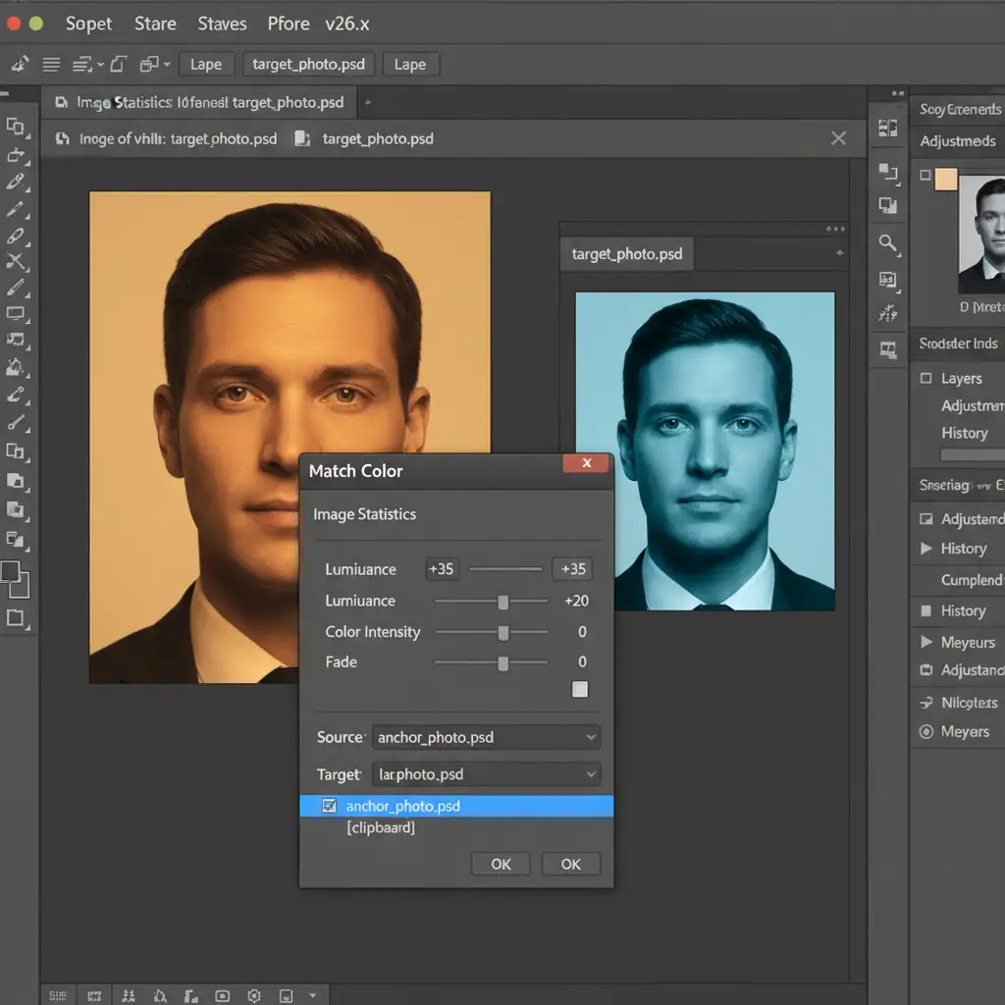
Task: Click the justify-lines icon in options bar
Action: [51, 65]
